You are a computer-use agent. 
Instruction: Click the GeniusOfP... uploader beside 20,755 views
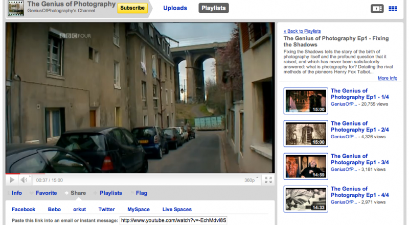(x=344, y=104)
